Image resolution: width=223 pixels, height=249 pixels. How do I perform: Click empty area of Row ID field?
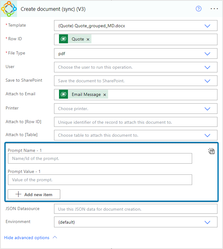click(154, 39)
